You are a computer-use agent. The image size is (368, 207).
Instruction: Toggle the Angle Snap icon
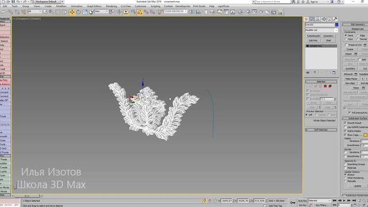140,12
